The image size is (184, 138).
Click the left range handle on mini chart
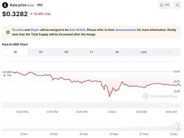tap(176, 126)
